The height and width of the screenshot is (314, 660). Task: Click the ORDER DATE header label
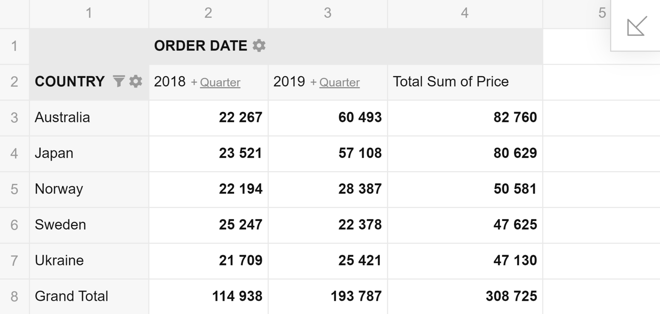[200, 46]
